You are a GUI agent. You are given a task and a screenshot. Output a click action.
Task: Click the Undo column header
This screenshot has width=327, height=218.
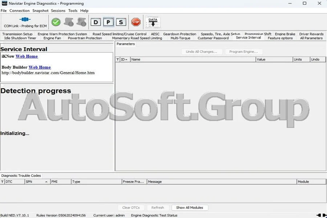click(318, 60)
